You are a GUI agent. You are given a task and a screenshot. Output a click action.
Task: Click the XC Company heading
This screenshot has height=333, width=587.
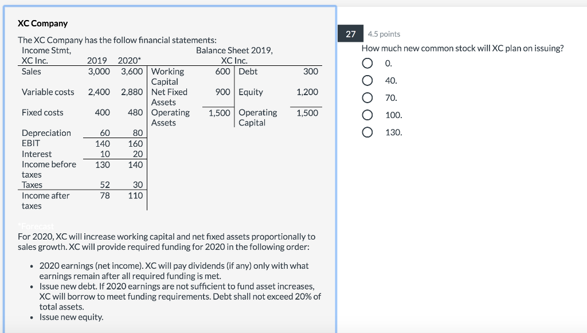(x=42, y=23)
